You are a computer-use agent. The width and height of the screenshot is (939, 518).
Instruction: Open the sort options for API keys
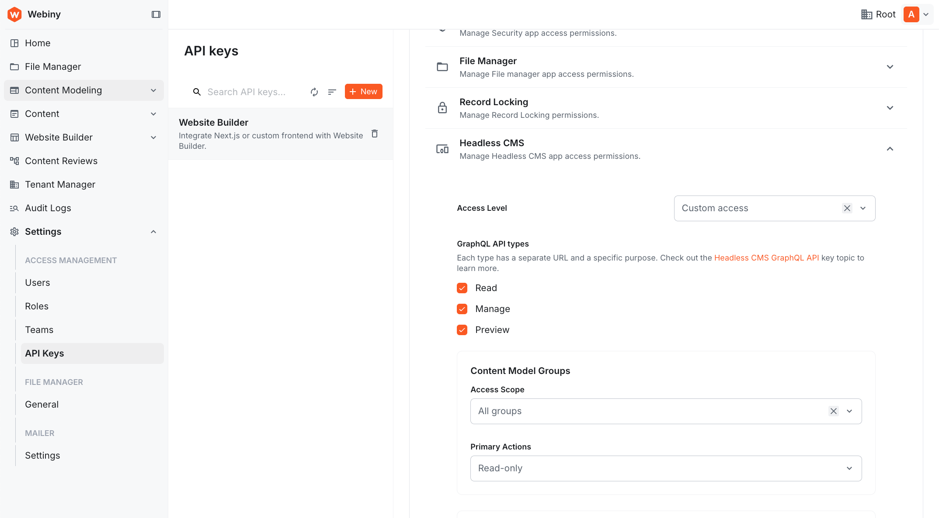pos(332,92)
